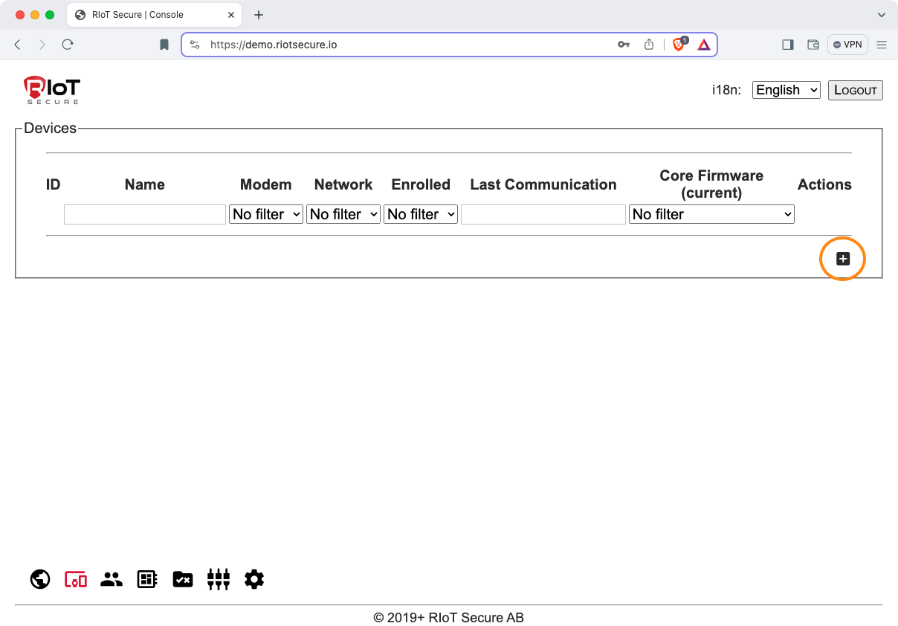Click the add device plus icon
Screen dimensions: 898x626
pos(842,259)
